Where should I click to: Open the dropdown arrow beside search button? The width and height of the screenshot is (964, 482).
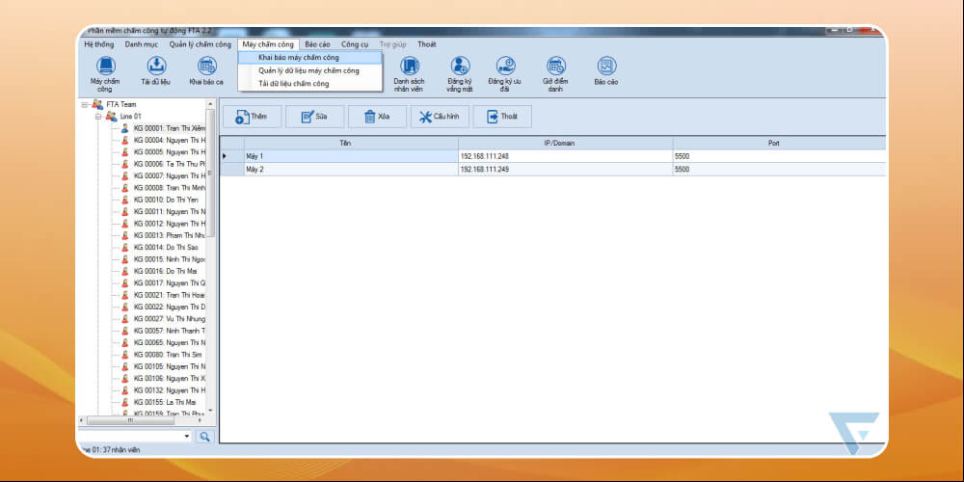(x=187, y=437)
